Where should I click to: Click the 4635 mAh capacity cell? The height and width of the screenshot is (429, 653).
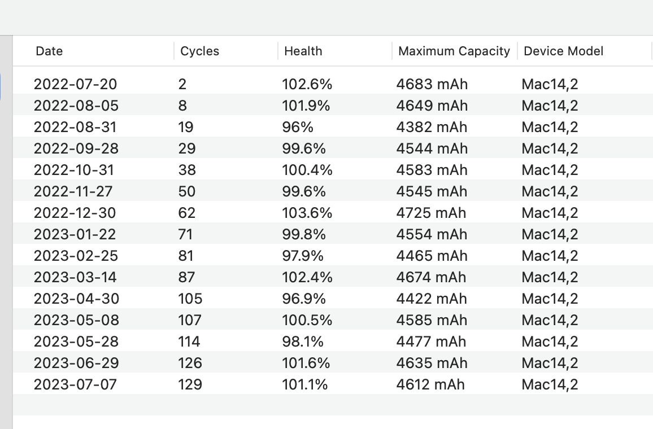(x=432, y=363)
